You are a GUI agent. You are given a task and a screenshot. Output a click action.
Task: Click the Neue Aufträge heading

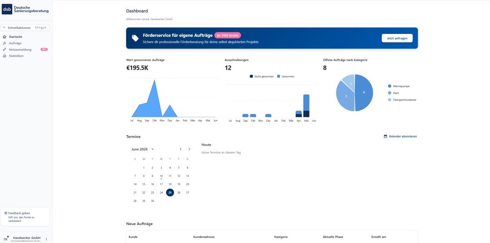pyautogui.click(x=139, y=224)
